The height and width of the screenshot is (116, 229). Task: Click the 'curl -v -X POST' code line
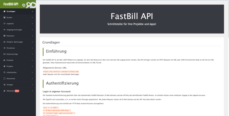point(51,108)
